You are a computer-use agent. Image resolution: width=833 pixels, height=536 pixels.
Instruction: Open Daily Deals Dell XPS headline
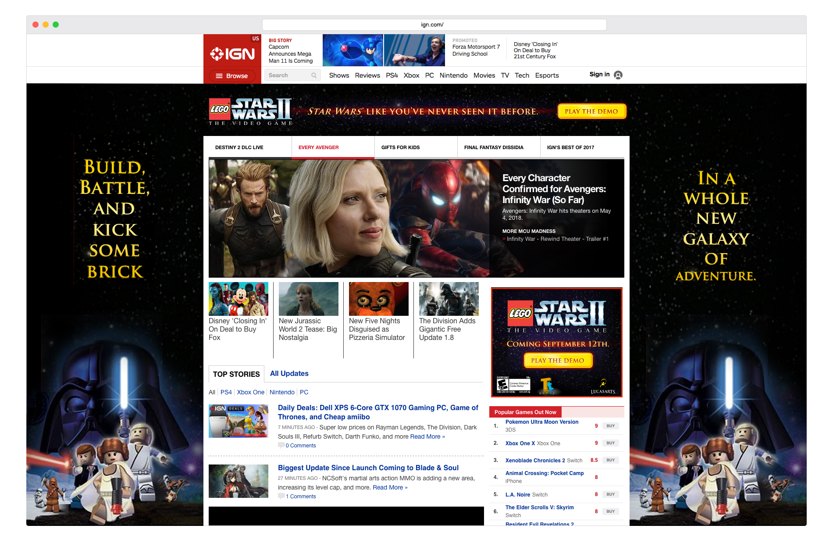coord(378,412)
